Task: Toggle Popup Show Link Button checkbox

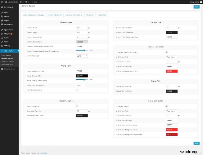Action: pos(166,106)
